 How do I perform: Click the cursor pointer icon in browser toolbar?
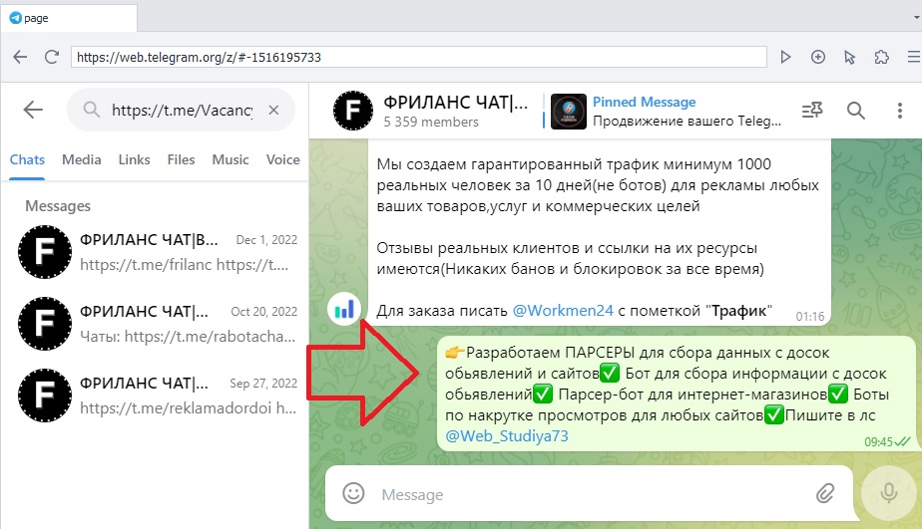tap(850, 57)
